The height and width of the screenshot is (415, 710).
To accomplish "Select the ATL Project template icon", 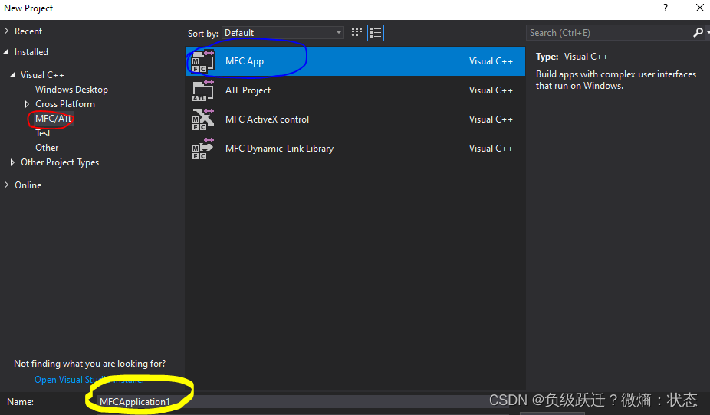I will pos(203,90).
